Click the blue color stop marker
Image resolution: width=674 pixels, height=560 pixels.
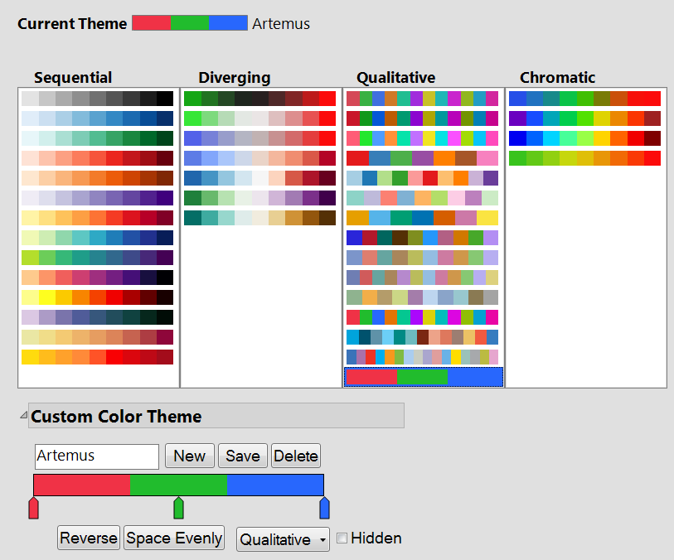324,509
